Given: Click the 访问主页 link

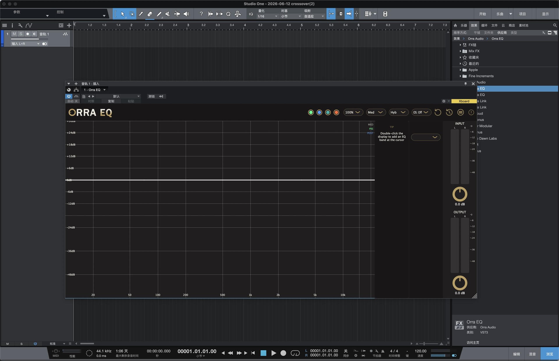Looking at the screenshot, I should coord(473,343).
